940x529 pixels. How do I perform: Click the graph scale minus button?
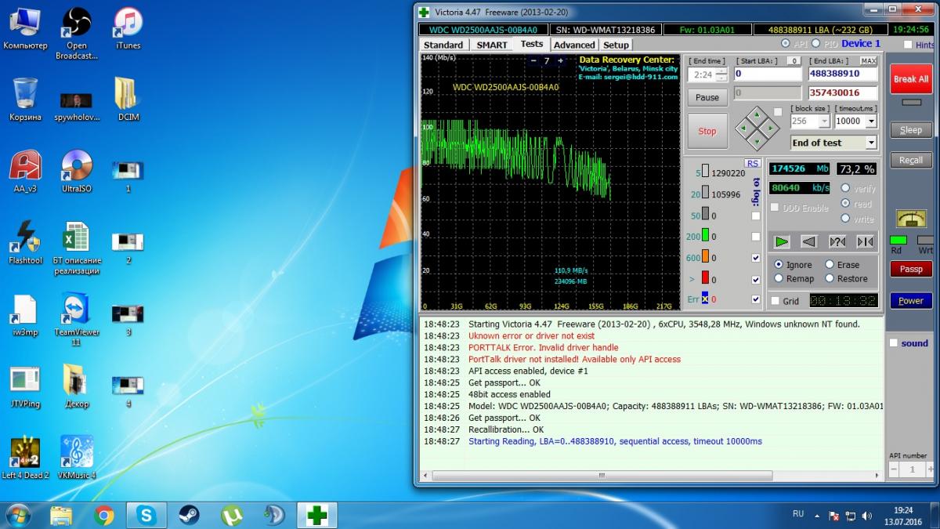click(534, 60)
